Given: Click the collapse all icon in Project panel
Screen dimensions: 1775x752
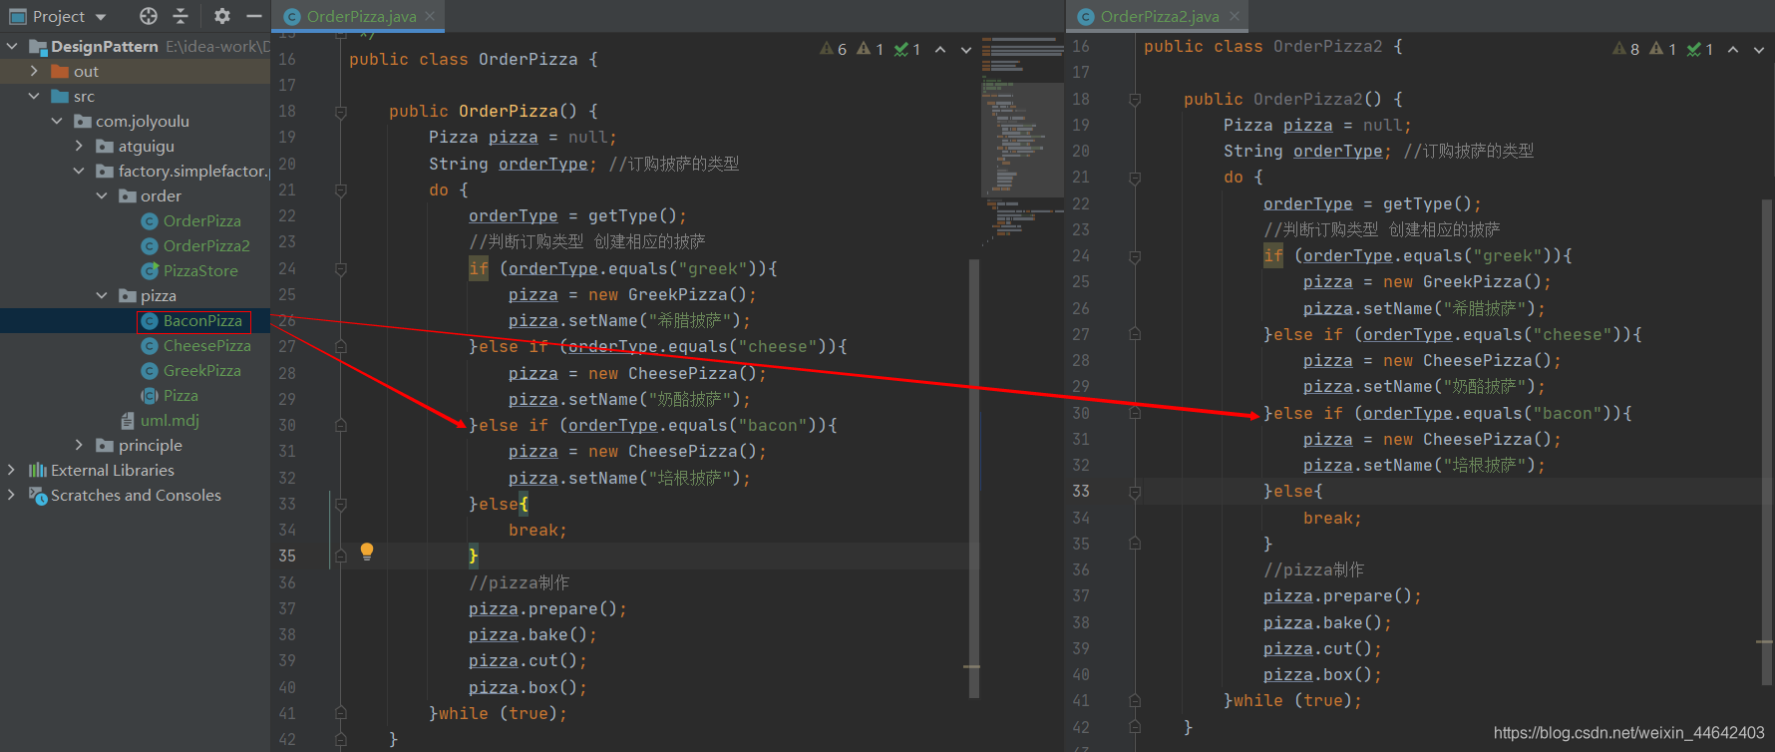Looking at the screenshot, I should [x=180, y=16].
